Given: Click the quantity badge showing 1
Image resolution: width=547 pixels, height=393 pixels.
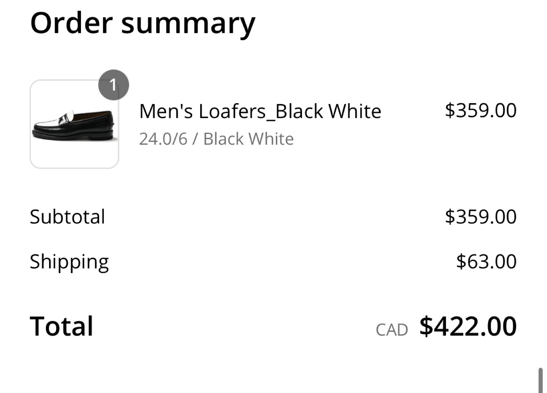Looking at the screenshot, I should tap(114, 85).
